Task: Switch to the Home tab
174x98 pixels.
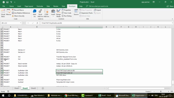Action: (11, 6)
